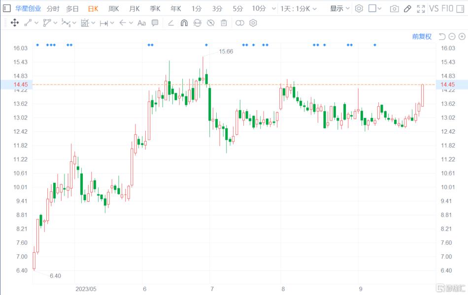Click the 华星创业 stock name

pyautogui.click(x=28, y=8)
